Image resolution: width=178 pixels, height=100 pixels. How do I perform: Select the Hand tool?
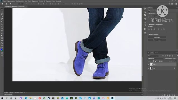2,41
